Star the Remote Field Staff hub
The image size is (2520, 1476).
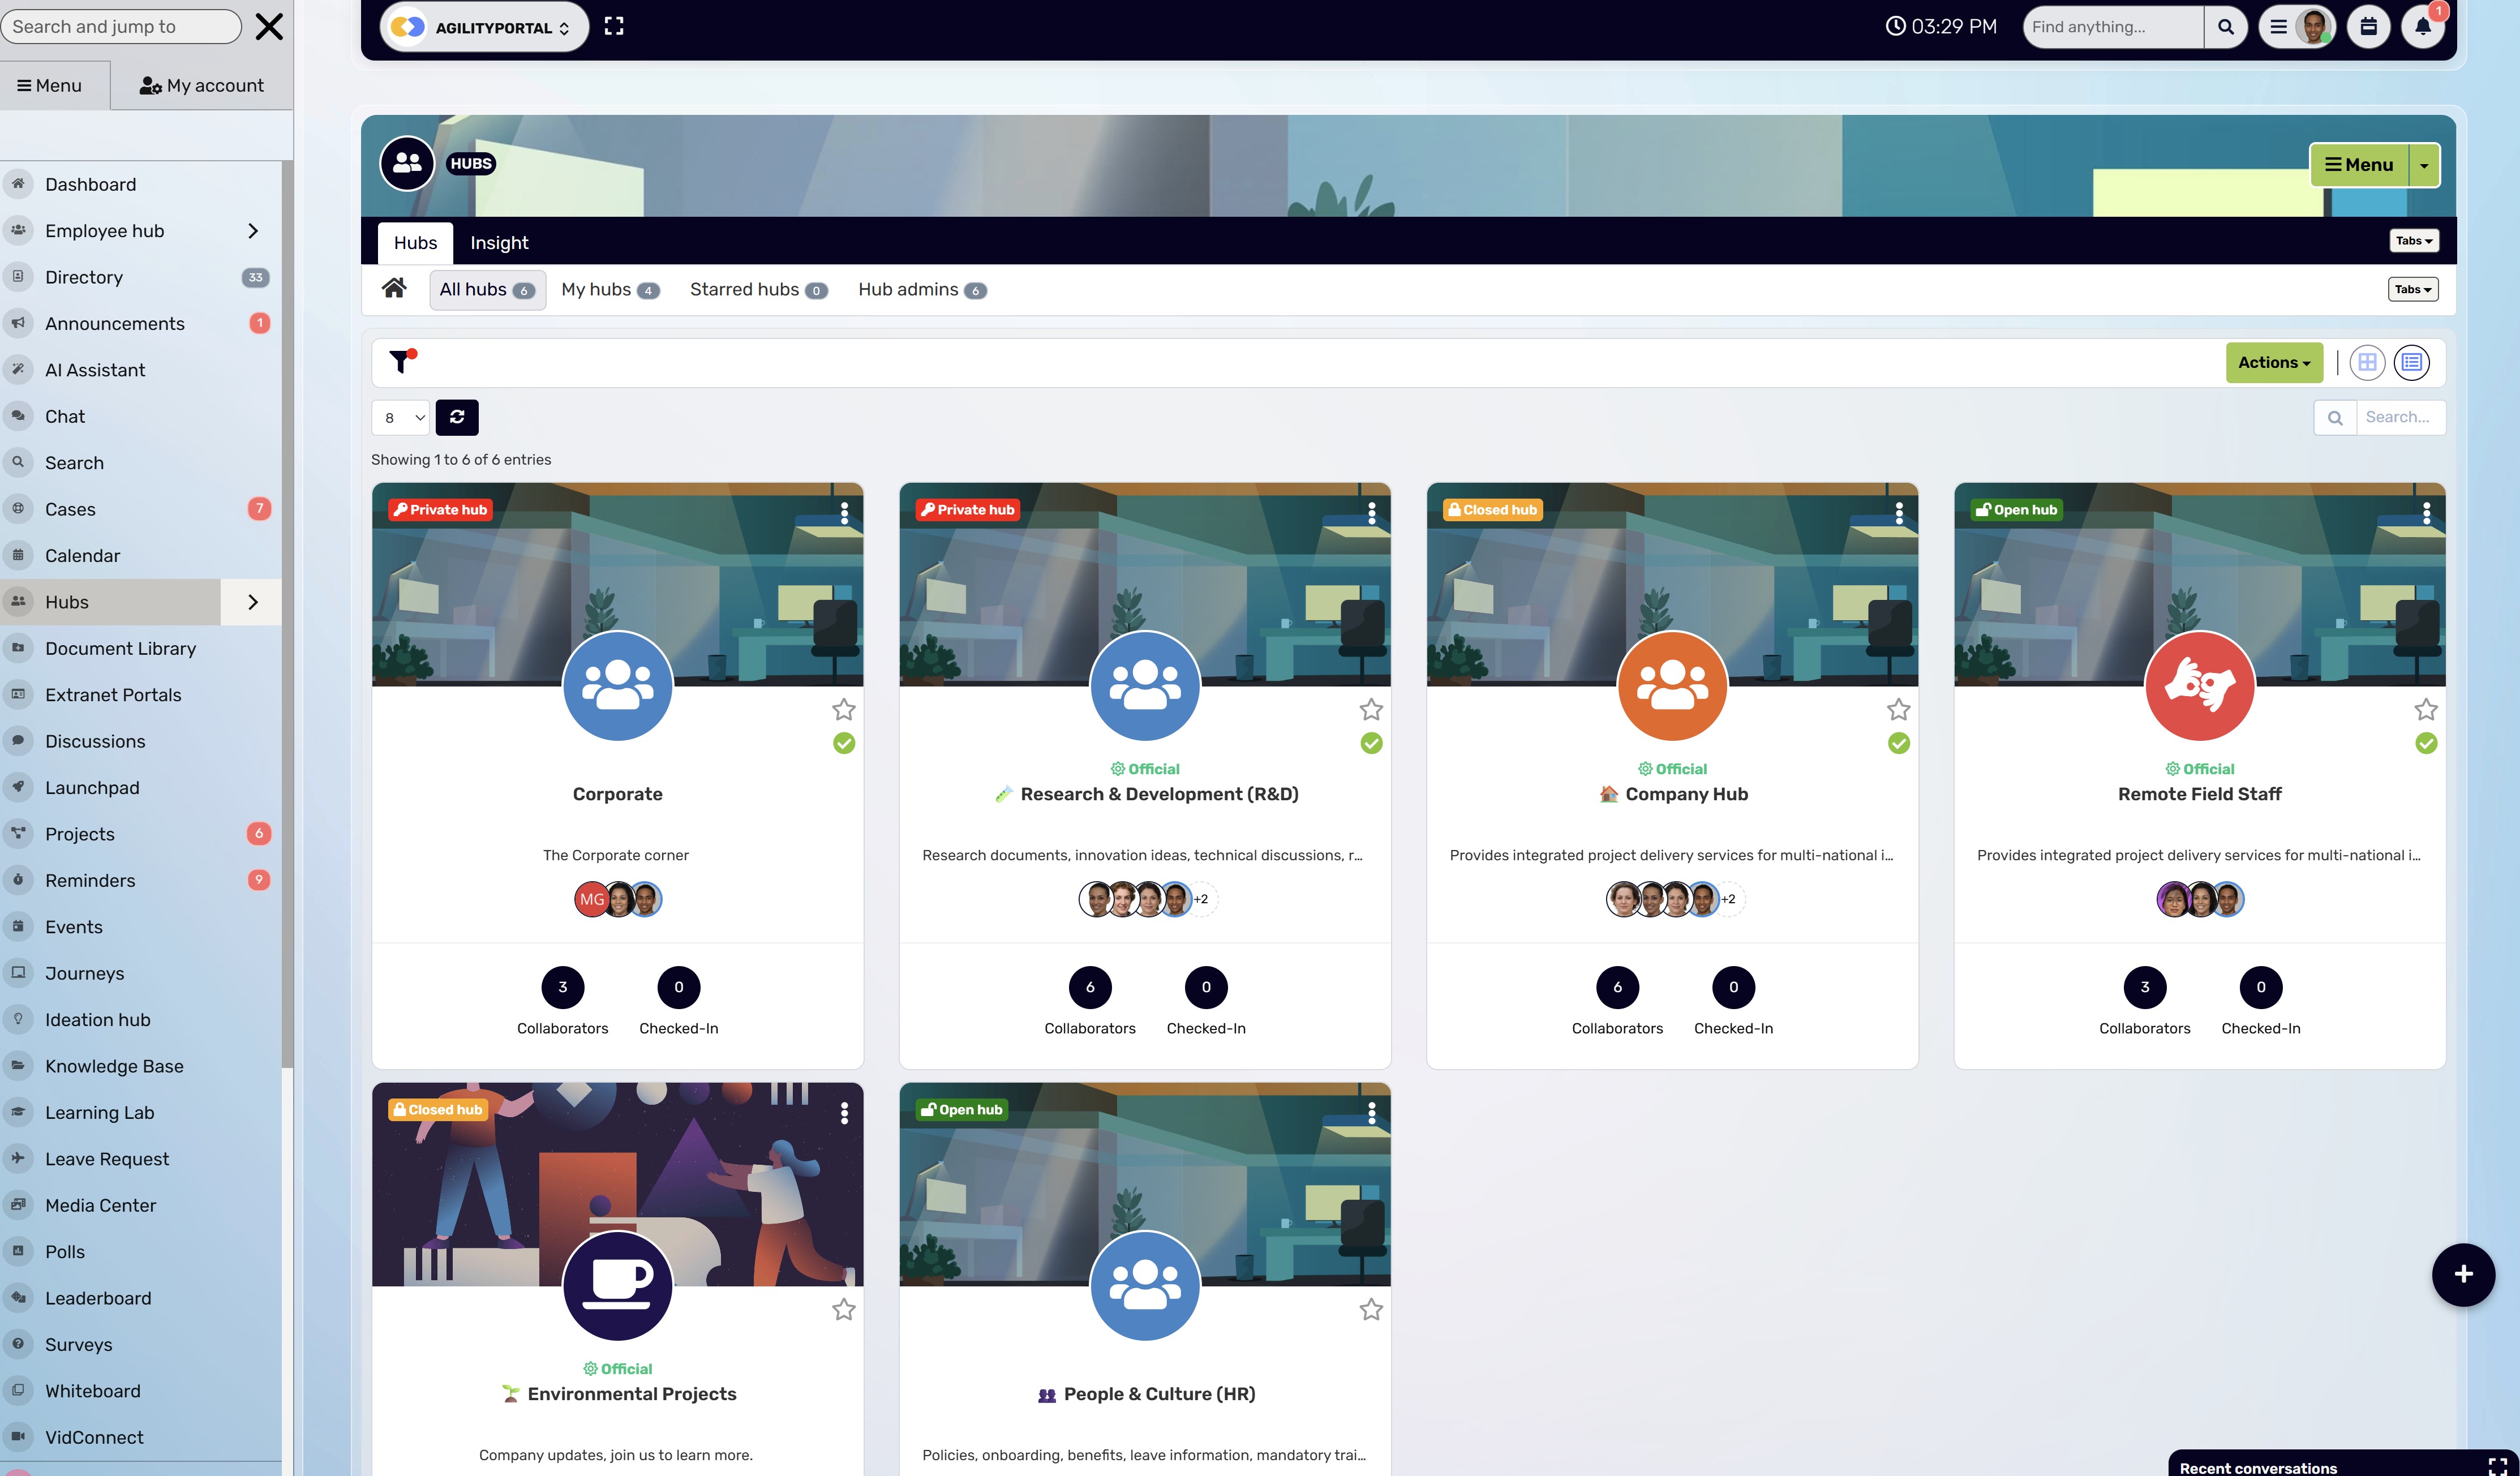coord(2426,709)
